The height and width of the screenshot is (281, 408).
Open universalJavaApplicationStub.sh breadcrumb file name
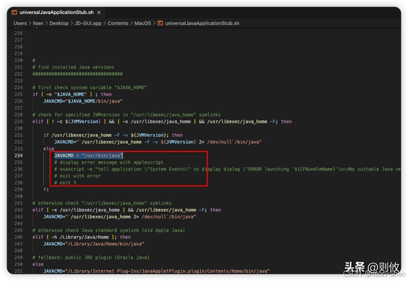coord(202,23)
